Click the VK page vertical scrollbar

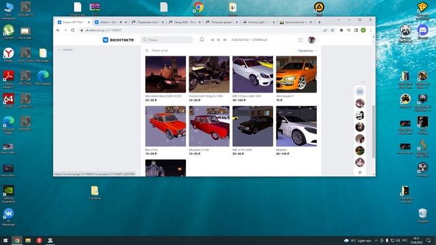click(x=373, y=132)
